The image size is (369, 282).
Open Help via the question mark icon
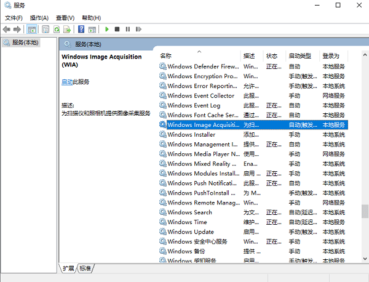point(81,29)
